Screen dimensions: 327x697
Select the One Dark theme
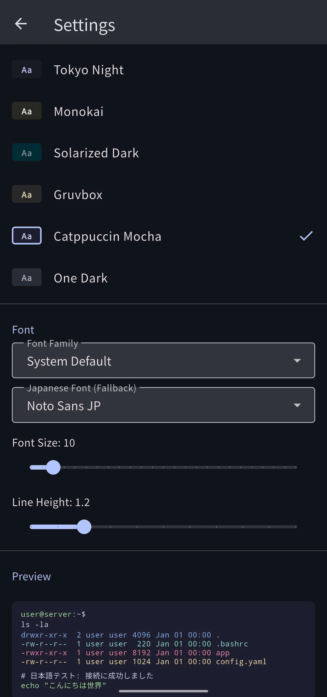[81, 278]
